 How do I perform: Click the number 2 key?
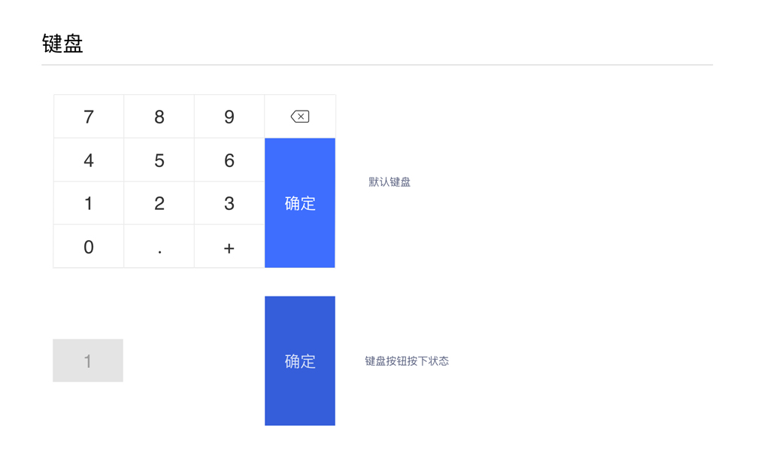pyautogui.click(x=159, y=203)
